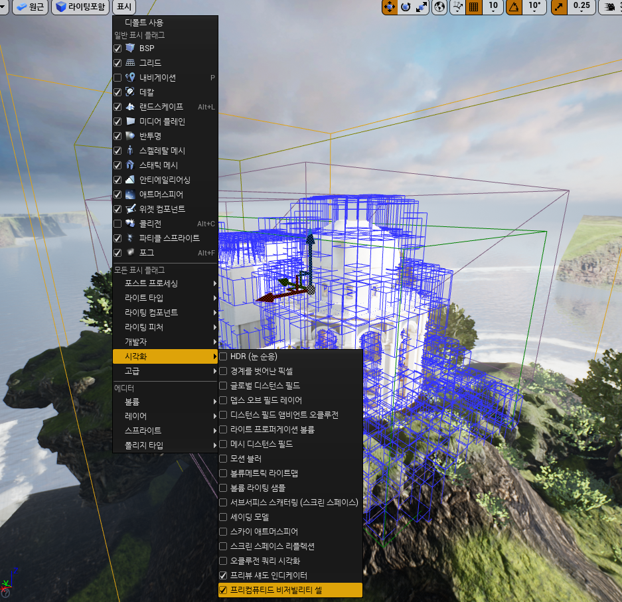622x602 pixels.
Task: Enable the 콜리전 checkbox
Action: (x=117, y=224)
